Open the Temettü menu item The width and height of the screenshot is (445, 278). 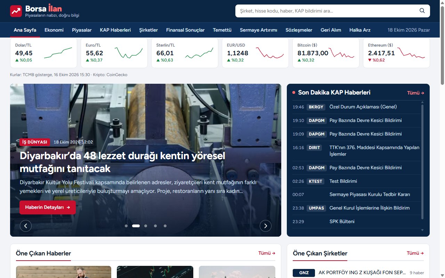point(222,30)
